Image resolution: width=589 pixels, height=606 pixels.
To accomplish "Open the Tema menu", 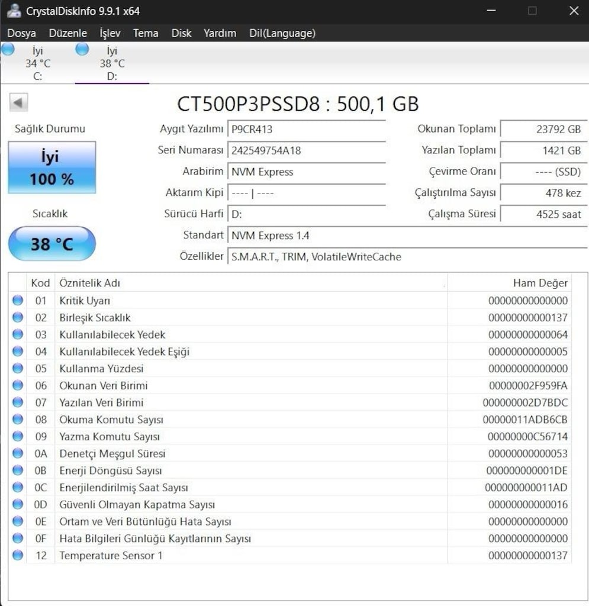I will tap(146, 33).
